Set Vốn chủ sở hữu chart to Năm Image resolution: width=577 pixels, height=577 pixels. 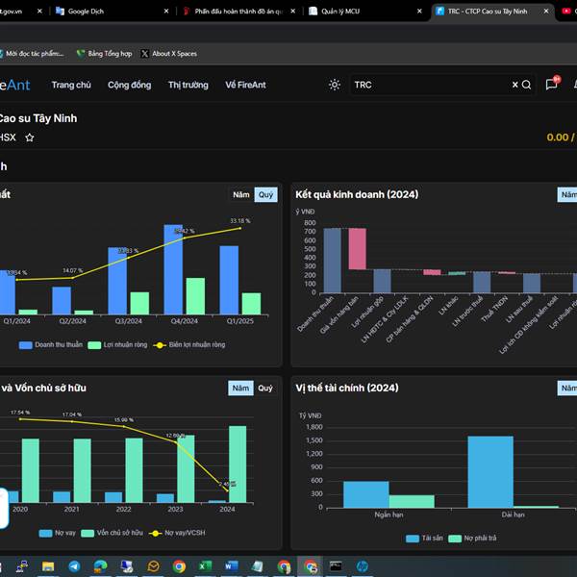[x=240, y=389]
